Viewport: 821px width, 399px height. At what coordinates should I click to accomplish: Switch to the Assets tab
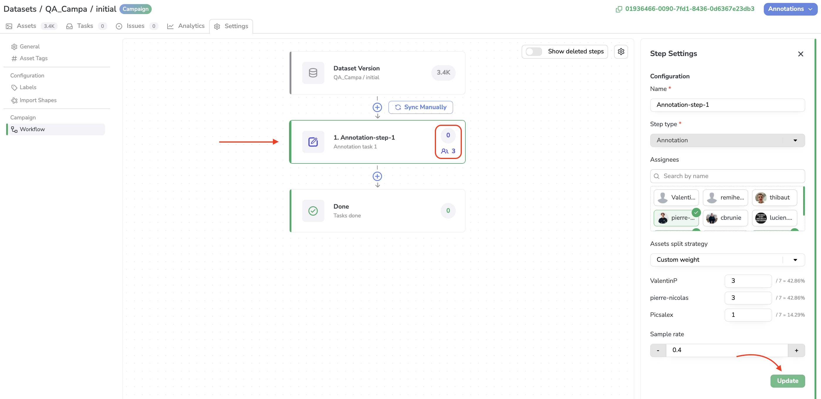(26, 26)
